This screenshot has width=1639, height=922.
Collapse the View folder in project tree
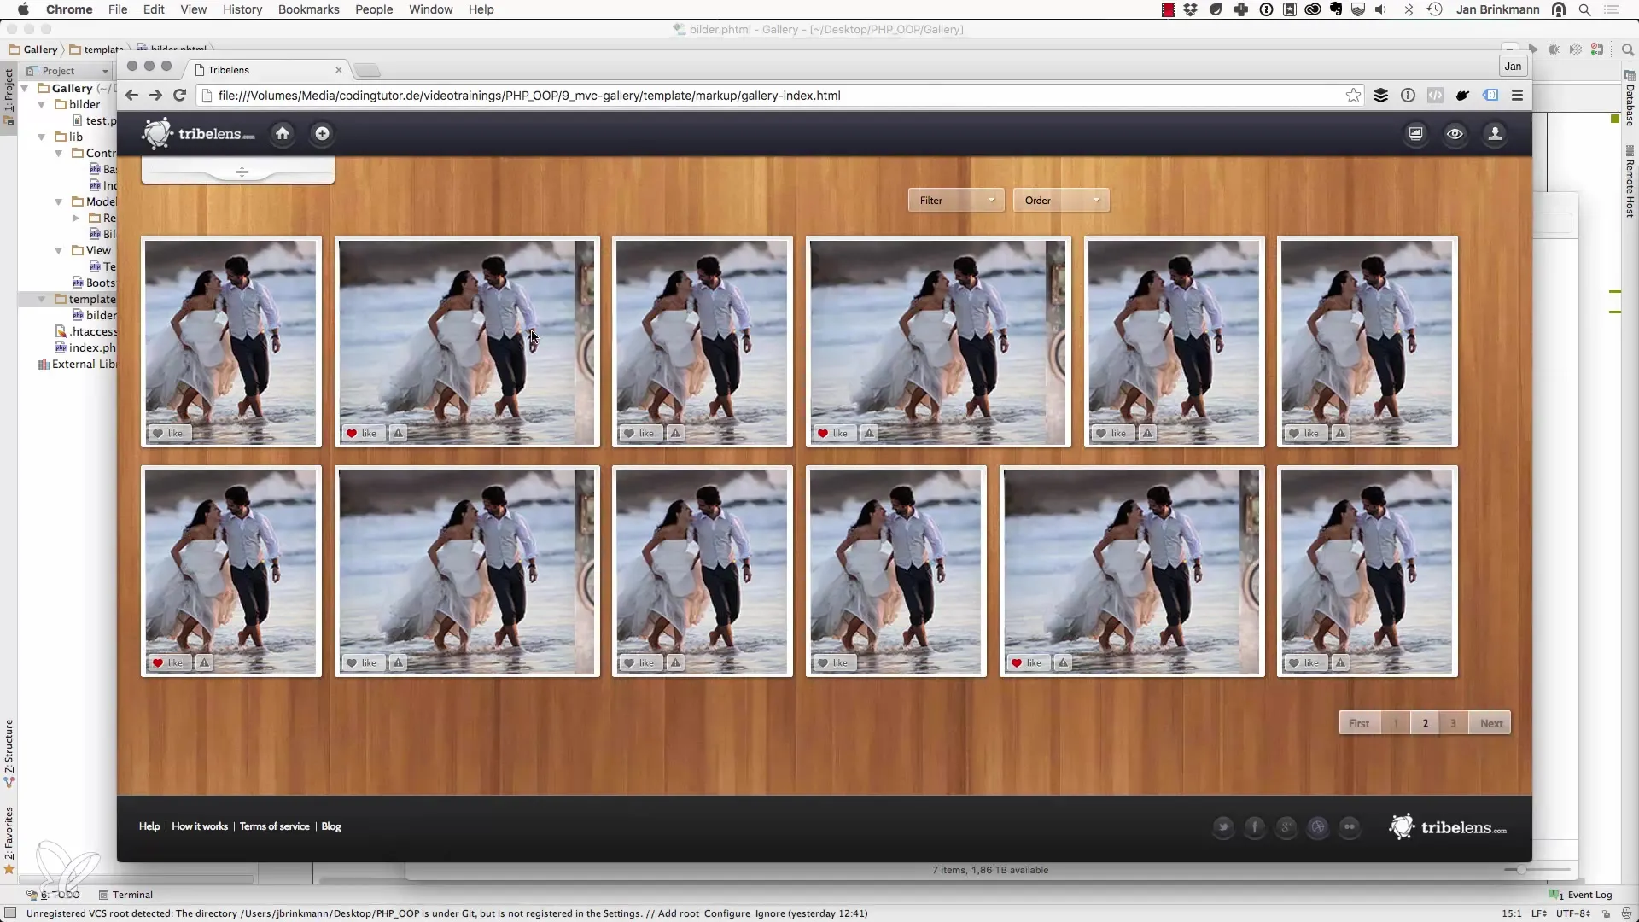tap(59, 250)
